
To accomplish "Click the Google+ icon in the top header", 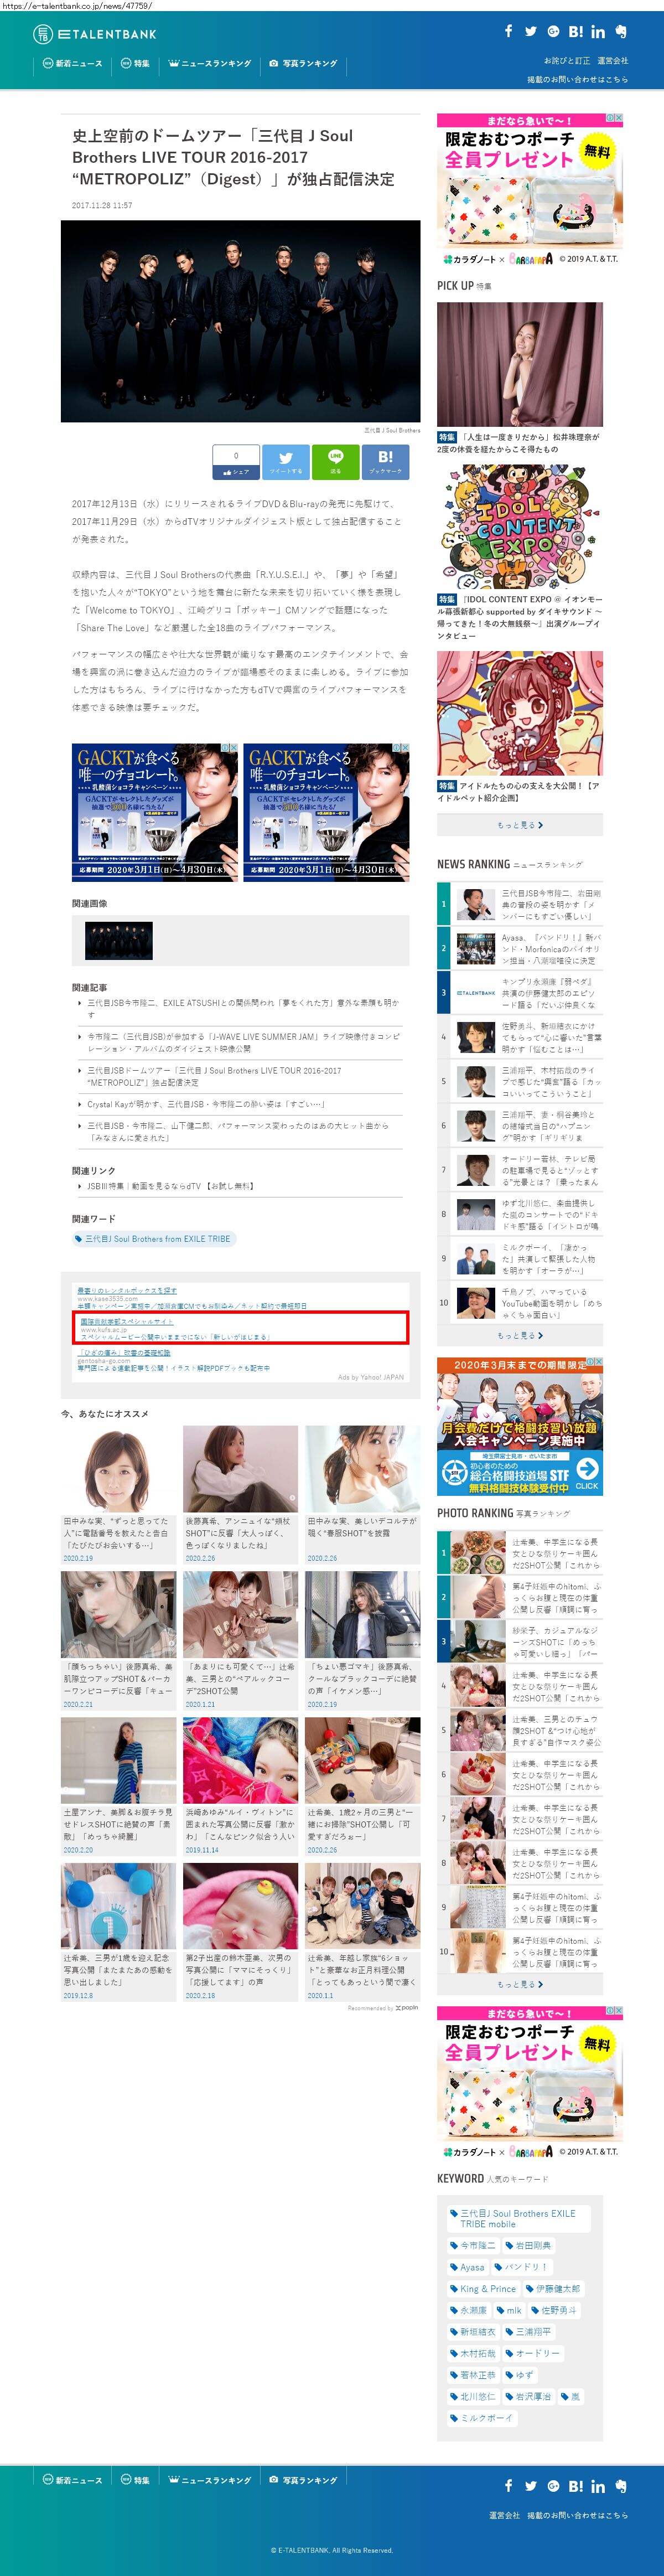I will click(x=553, y=31).
